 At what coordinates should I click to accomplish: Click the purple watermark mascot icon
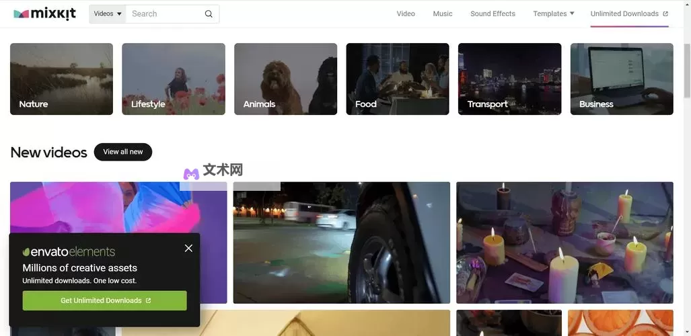(x=191, y=174)
